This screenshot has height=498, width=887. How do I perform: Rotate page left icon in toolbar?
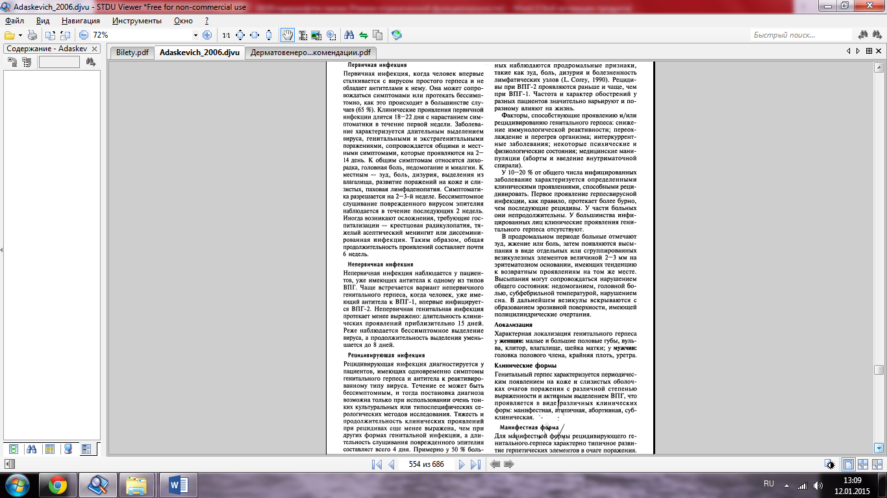(51, 35)
